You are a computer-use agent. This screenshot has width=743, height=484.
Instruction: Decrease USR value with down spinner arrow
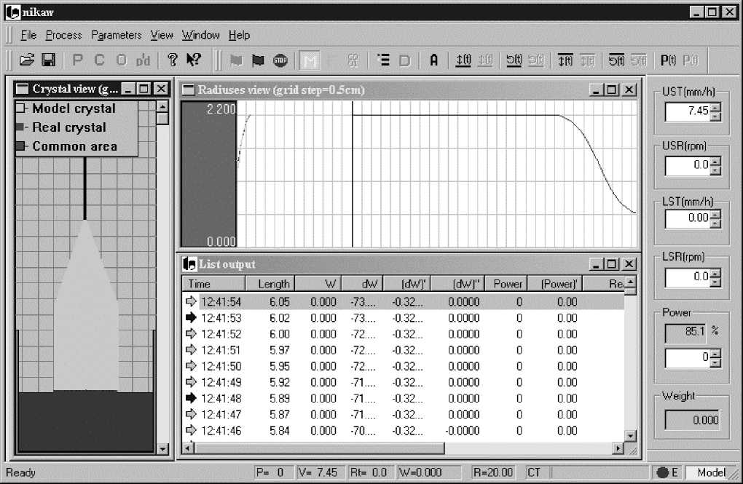[x=715, y=170]
